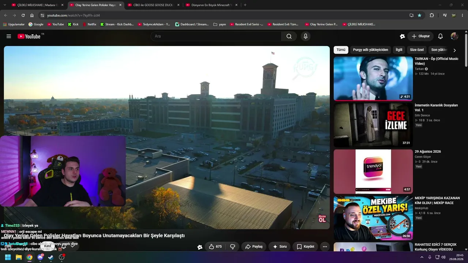Open the trendyol plus video thumbnail

point(373,171)
